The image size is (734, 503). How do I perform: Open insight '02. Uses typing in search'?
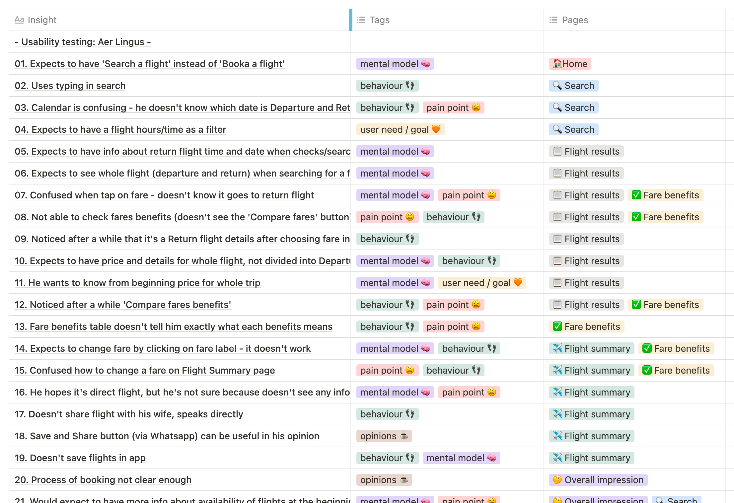70,86
